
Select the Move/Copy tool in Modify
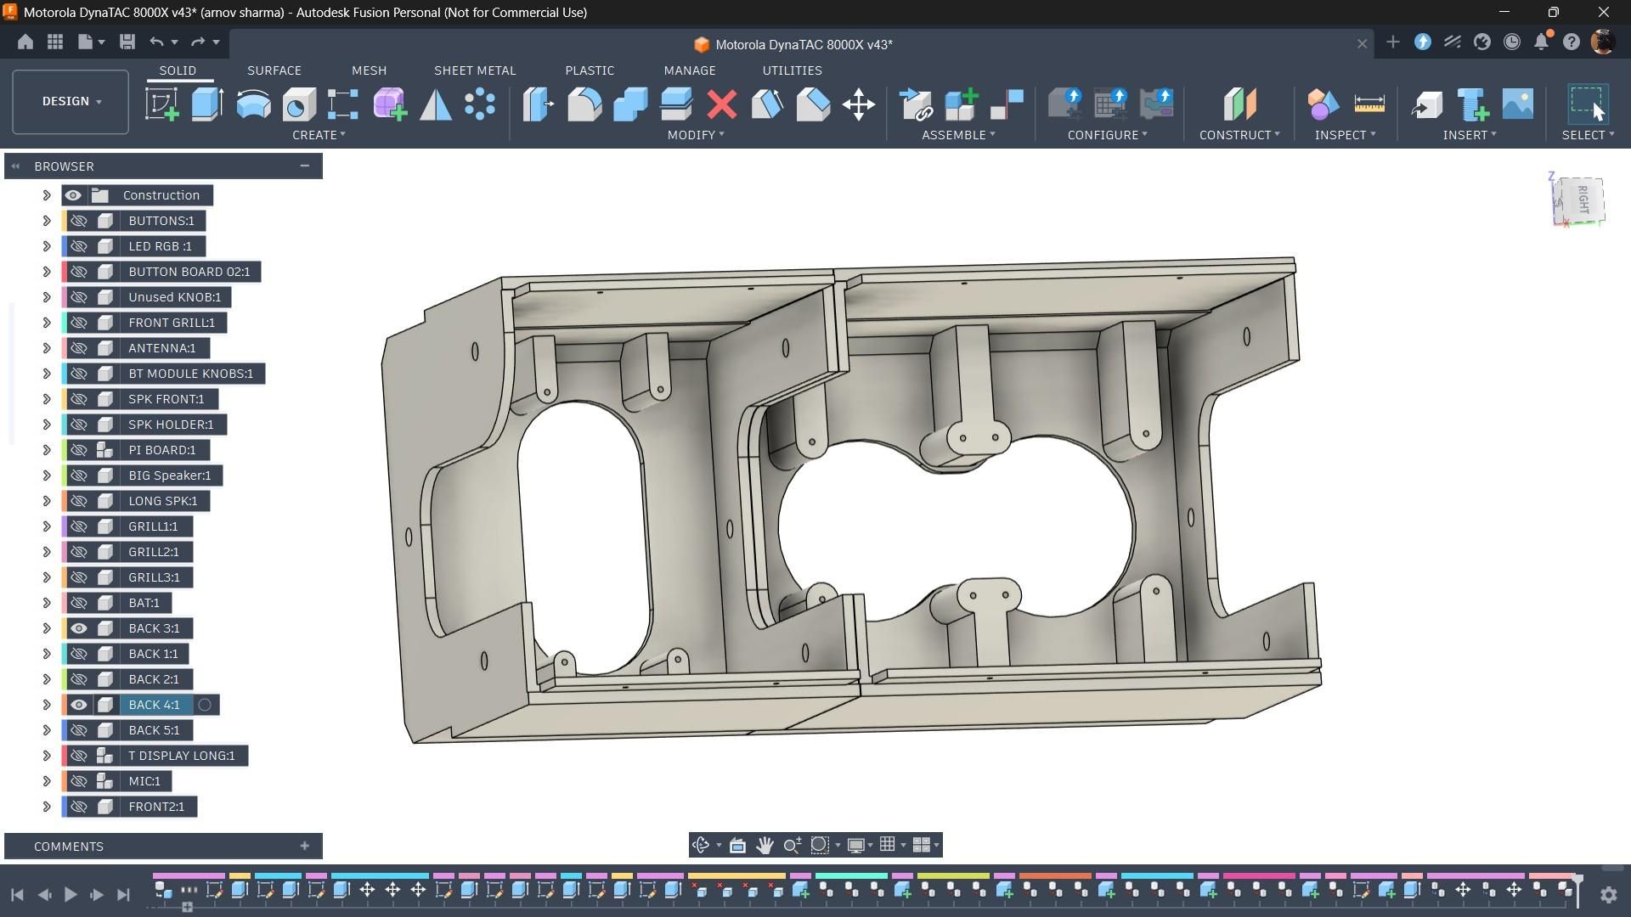point(859,104)
